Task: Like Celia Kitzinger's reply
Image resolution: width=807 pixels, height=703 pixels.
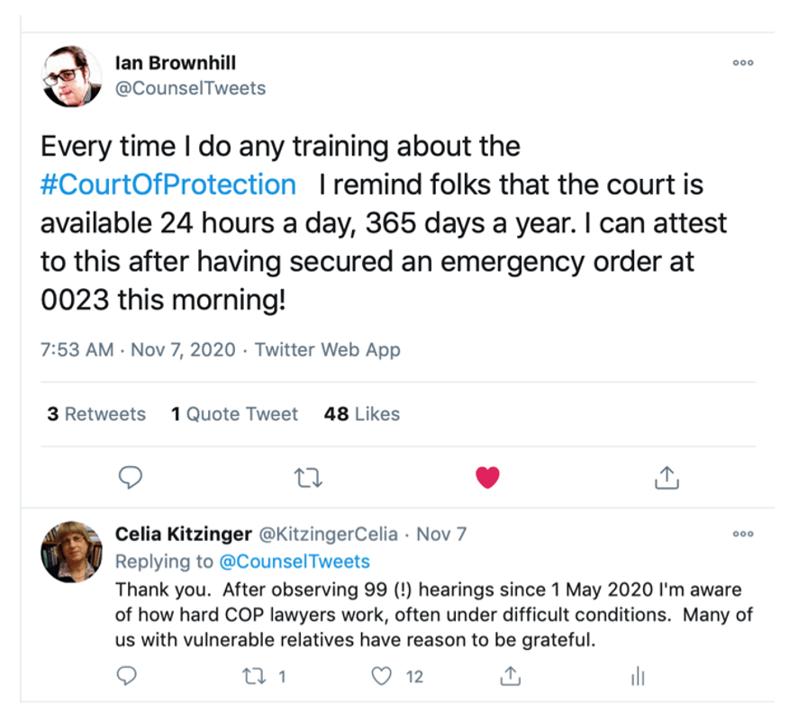Action: pyautogui.click(x=384, y=675)
